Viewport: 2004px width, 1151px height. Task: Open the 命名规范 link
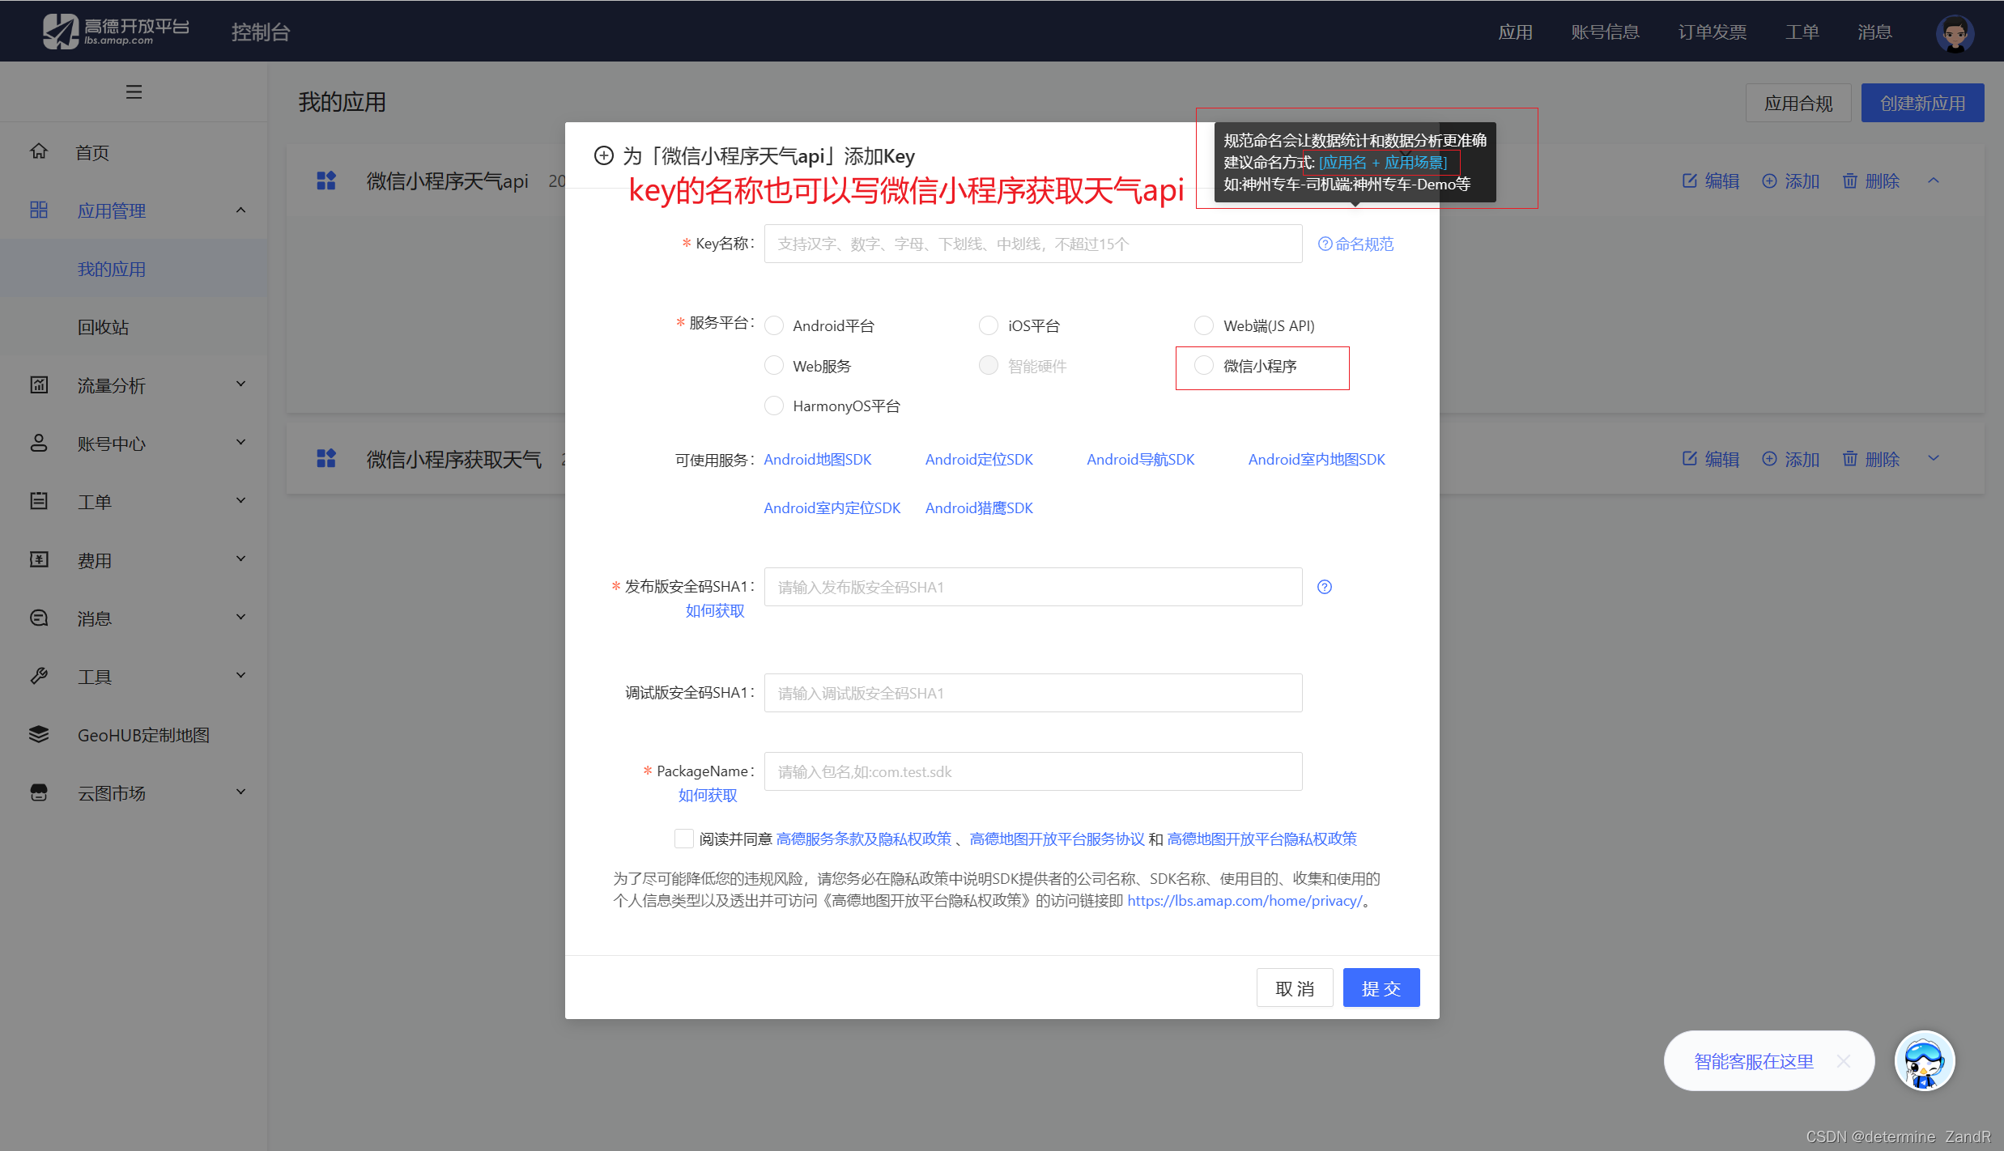point(1356,244)
